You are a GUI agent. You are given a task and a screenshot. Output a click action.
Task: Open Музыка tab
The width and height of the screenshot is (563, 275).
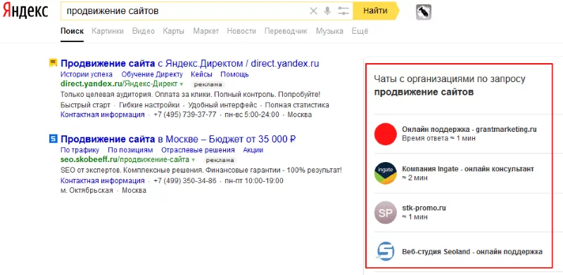[x=329, y=31]
